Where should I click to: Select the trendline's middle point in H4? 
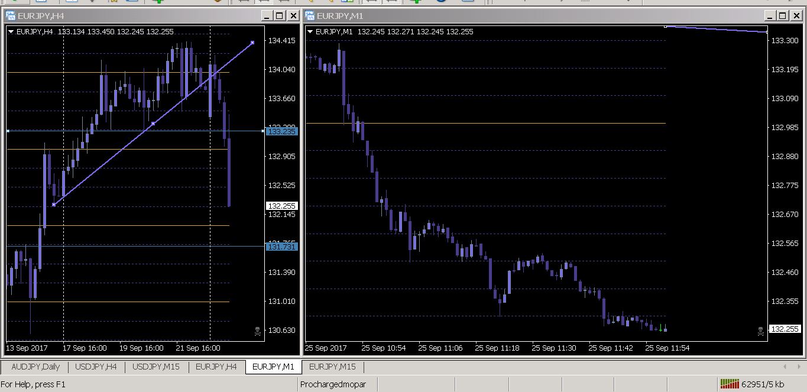click(x=153, y=124)
